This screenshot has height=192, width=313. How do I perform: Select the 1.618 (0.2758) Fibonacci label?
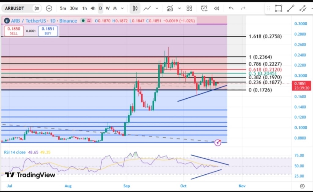(265, 36)
